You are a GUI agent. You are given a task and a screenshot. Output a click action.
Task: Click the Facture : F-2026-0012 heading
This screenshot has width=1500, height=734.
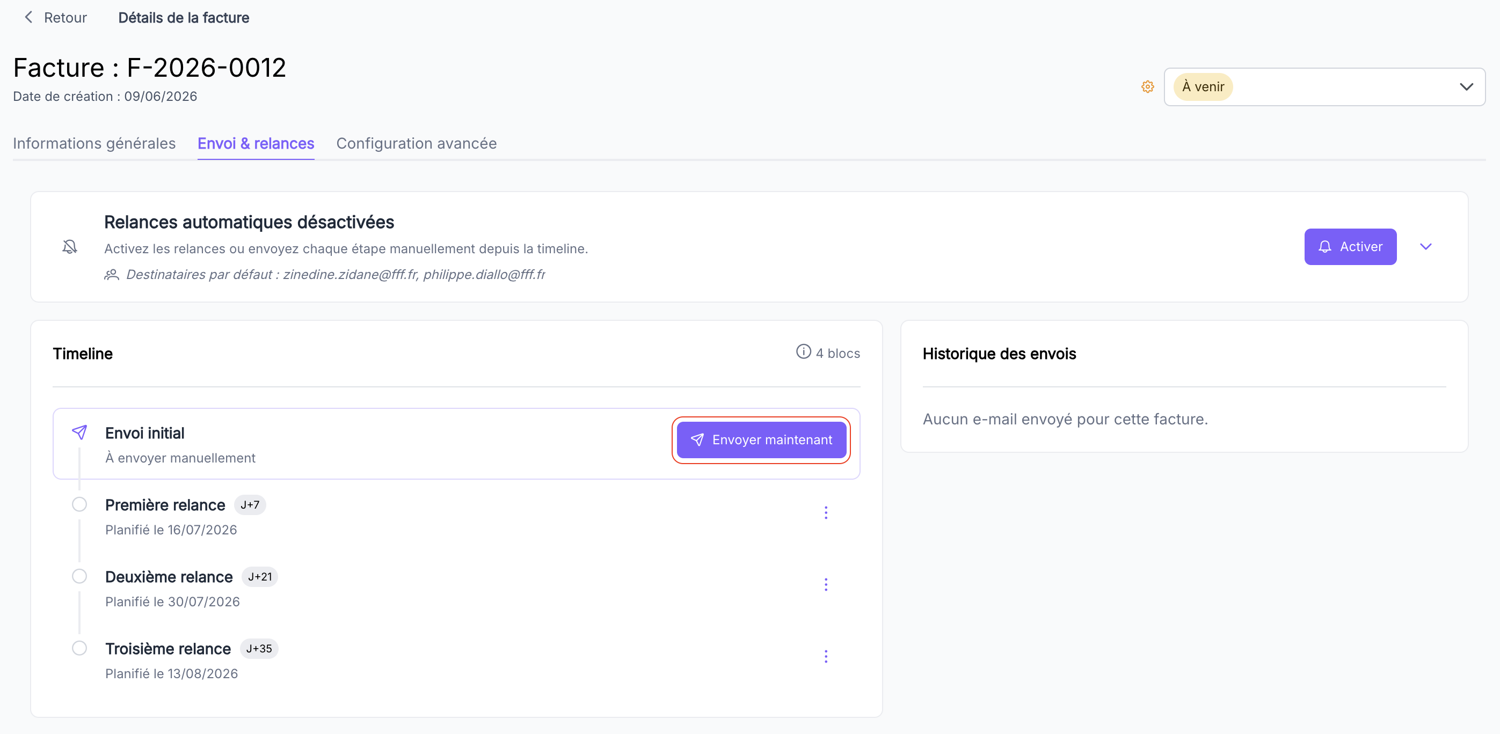click(150, 68)
